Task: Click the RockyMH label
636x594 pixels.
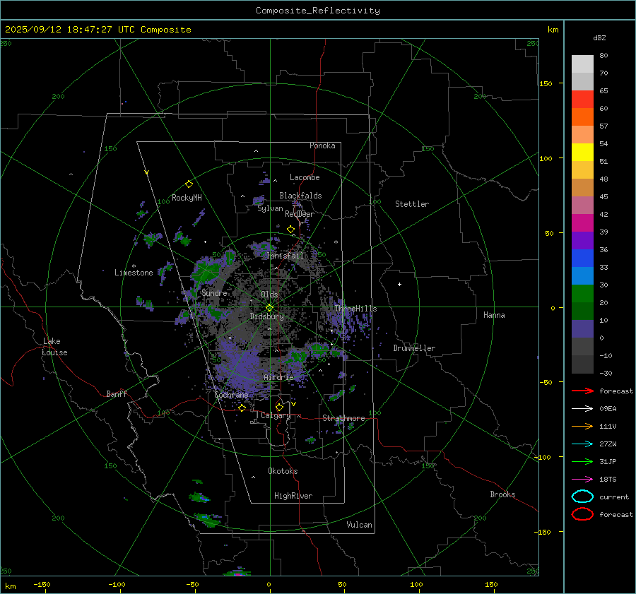Action: click(x=187, y=198)
